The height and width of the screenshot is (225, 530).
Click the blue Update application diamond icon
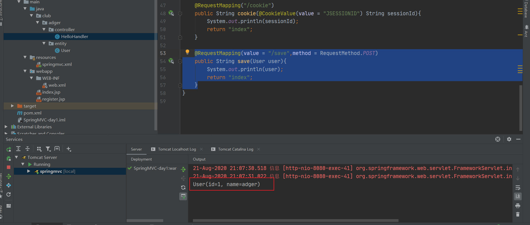(9, 185)
